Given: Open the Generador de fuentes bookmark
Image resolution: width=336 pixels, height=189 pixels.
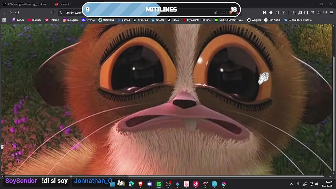Looking at the screenshot, I should coord(298,20).
